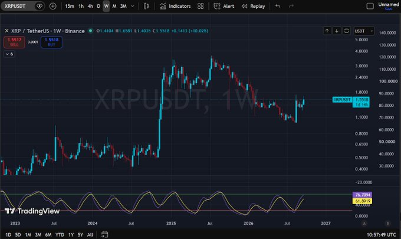The height and width of the screenshot is (239, 401).
Task: Click the 10:57:49 UTC timezone clock
Action: point(381,235)
